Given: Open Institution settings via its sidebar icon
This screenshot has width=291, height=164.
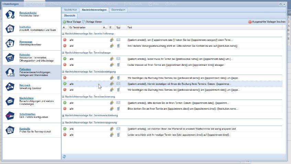Looking at the screenshot, I should click(10, 29).
